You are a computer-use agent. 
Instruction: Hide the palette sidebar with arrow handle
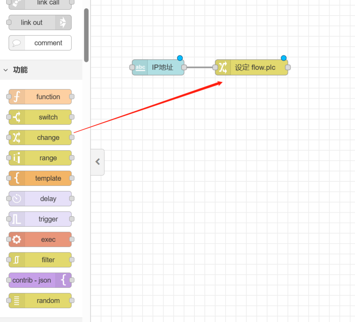(97, 162)
